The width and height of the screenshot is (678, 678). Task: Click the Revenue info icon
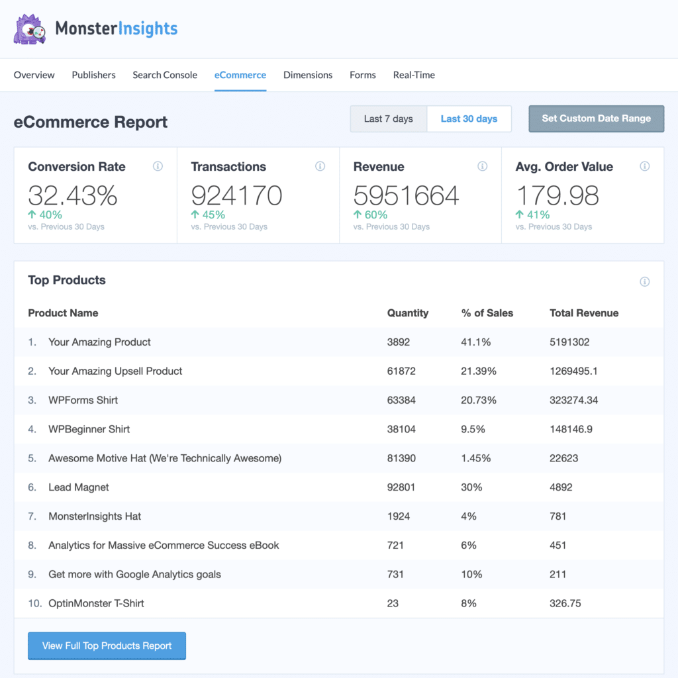tap(482, 167)
